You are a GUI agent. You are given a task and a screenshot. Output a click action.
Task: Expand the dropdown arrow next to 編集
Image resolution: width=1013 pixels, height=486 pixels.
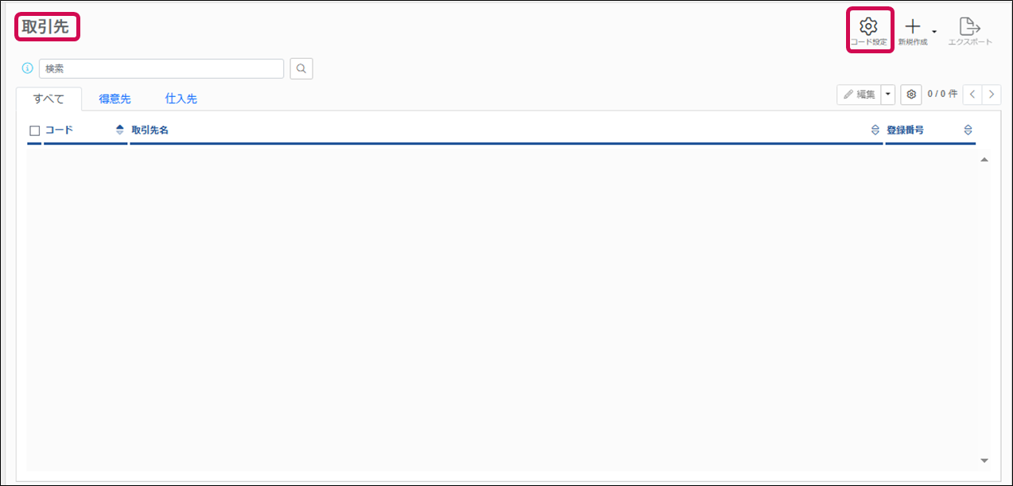click(x=888, y=95)
